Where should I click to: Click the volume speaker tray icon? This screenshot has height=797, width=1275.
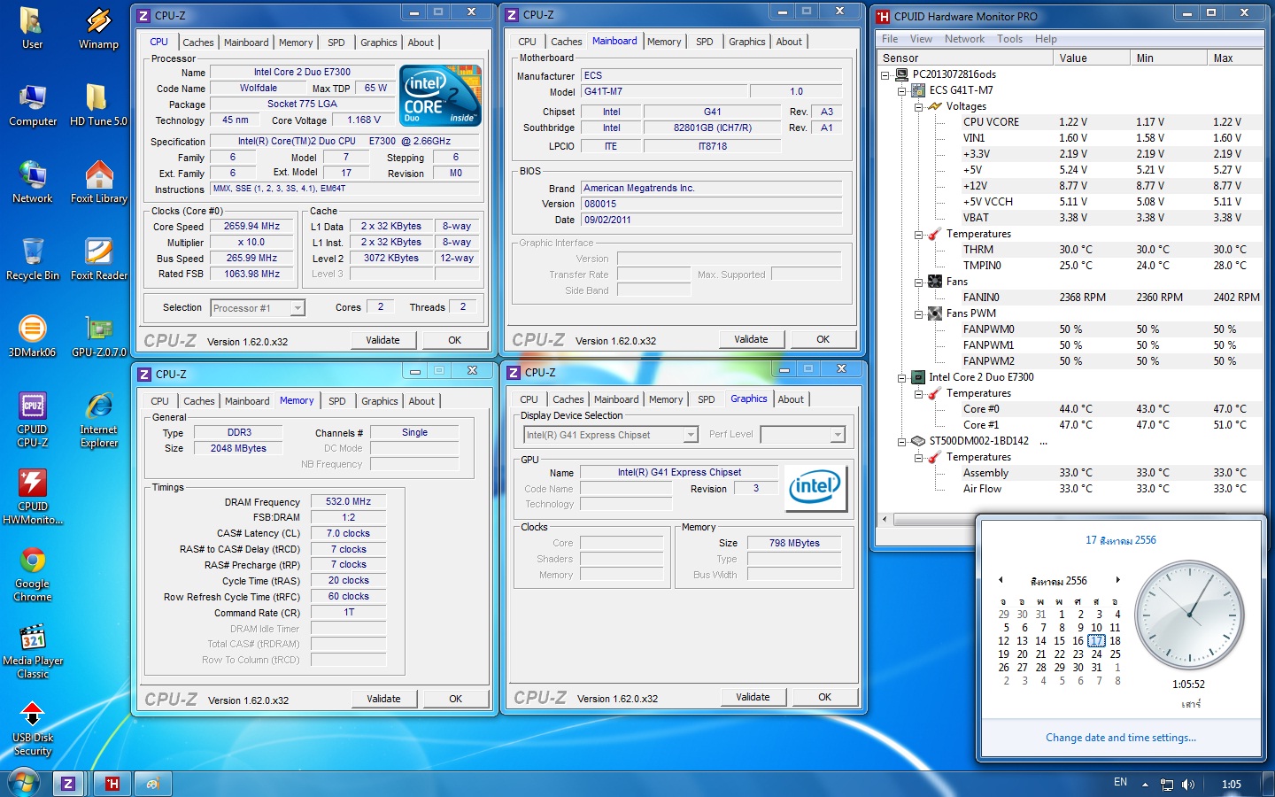click(1187, 785)
